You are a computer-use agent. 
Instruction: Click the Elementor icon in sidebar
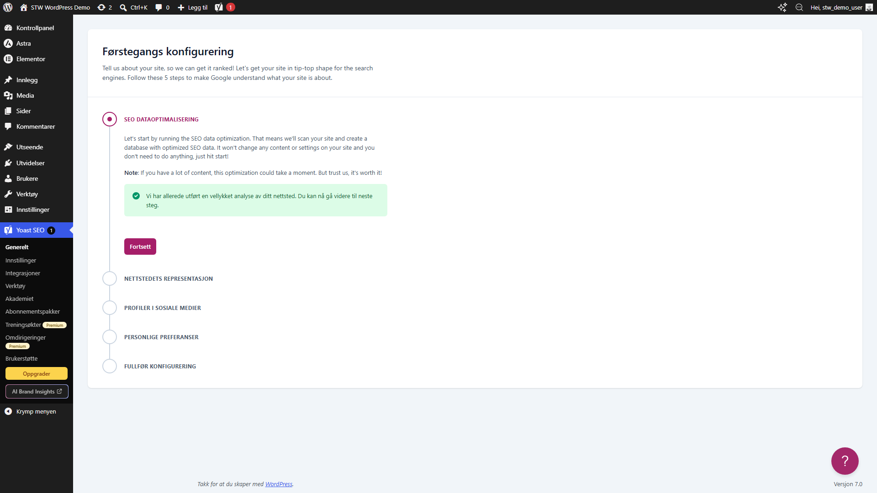pyautogui.click(x=8, y=59)
